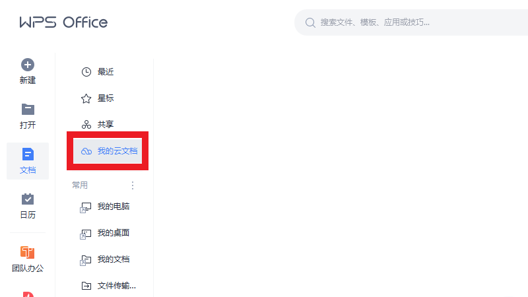Click the 共享 share icon
The height and width of the screenshot is (297, 528).
86,125
